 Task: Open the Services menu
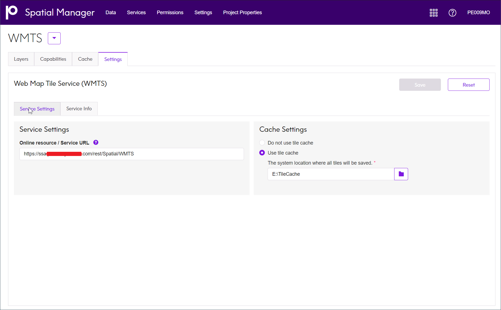pyautogui.click(x=136, y=13)
